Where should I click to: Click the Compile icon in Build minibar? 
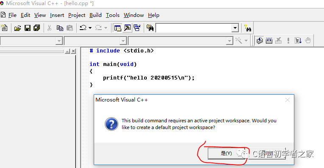click(x=260, y=40)
